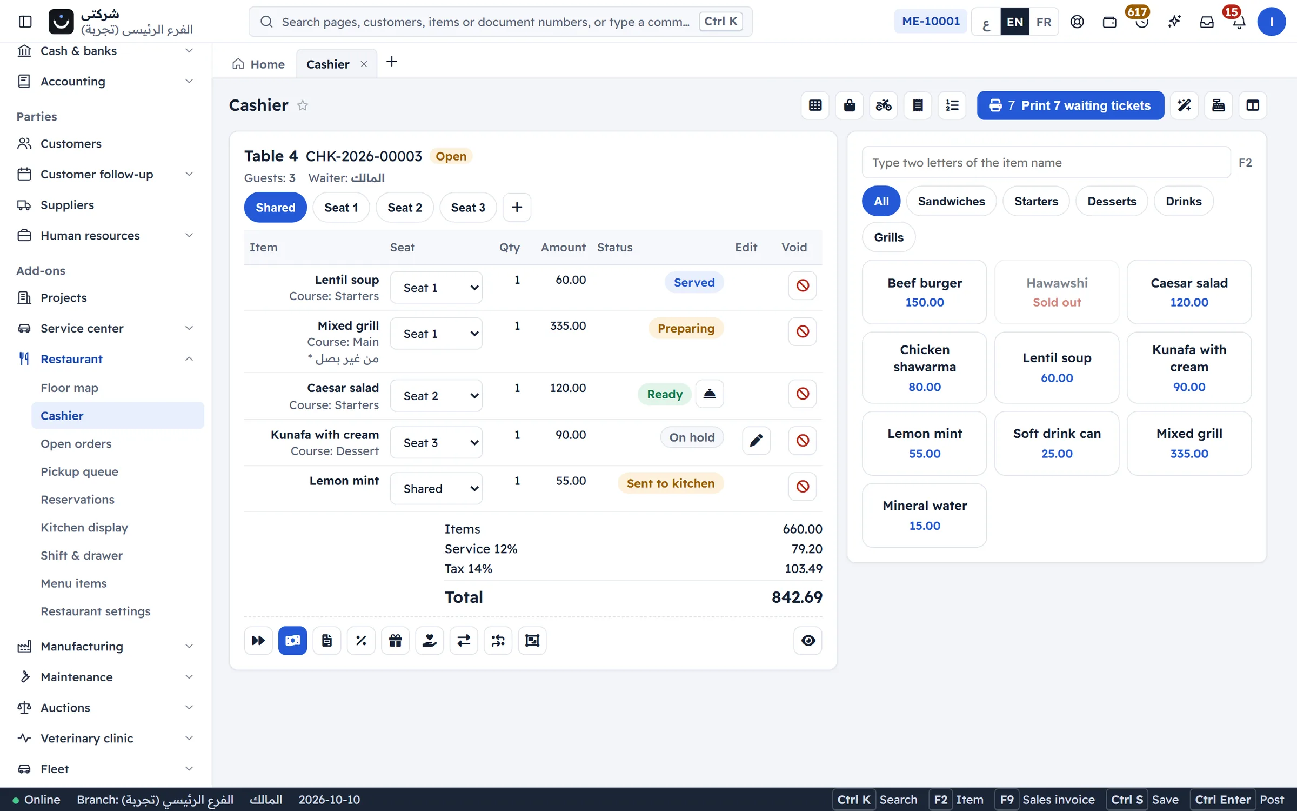Favorite the Cashier page with star
Image resolution: width=1297 pixels, height=811 pixels.
(303, 105)
